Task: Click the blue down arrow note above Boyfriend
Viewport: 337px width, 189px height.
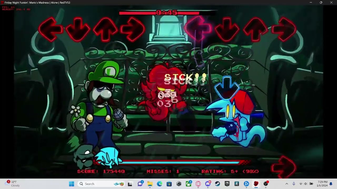Action: (226, 88)
